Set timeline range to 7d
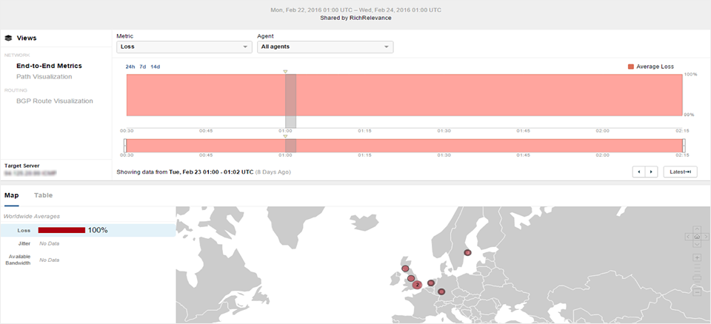Screen dimensions: 711x324 tap(142, 67)
